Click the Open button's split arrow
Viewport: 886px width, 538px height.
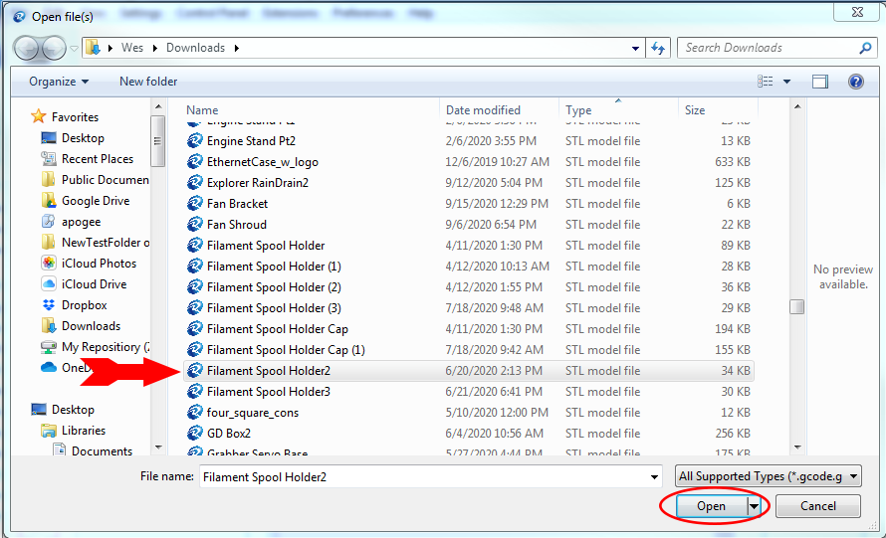[x=754, y=506]
